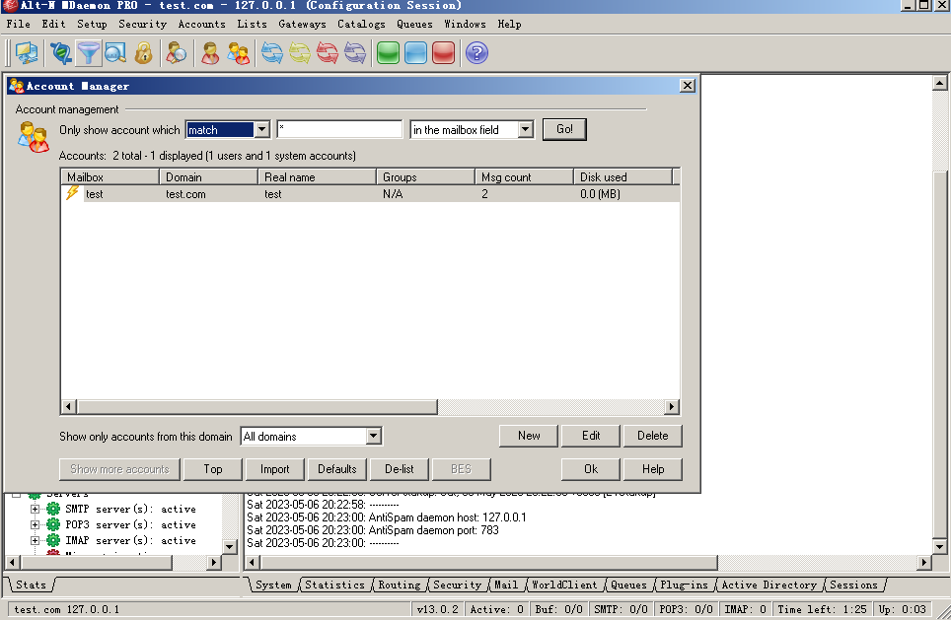Click the question mark help icon
Image resolution: width=951 pixels, height=620 pixels.
click(476, 52)
